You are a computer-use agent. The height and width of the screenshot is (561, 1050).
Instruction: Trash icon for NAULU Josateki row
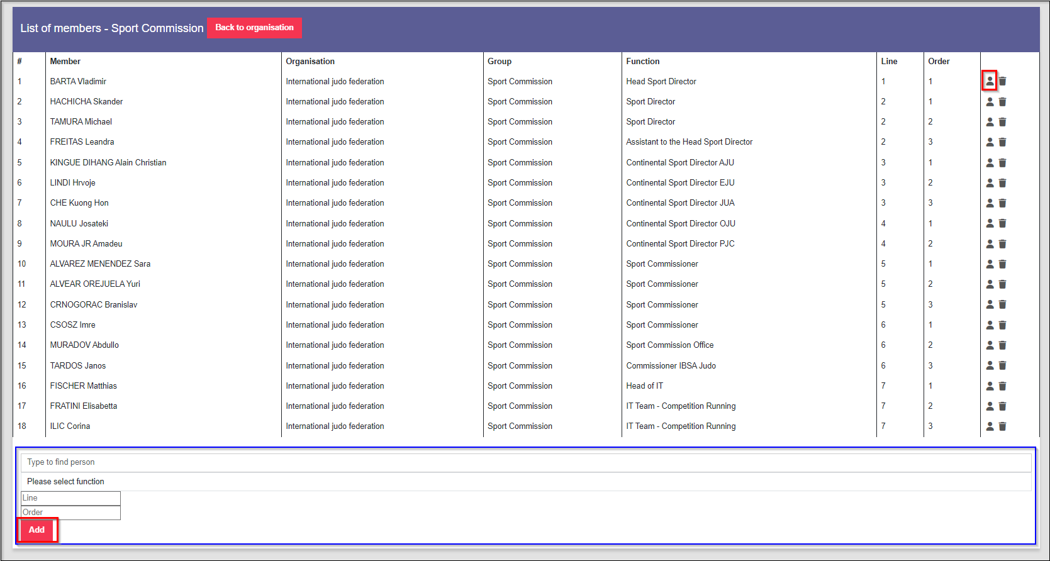1002,223
